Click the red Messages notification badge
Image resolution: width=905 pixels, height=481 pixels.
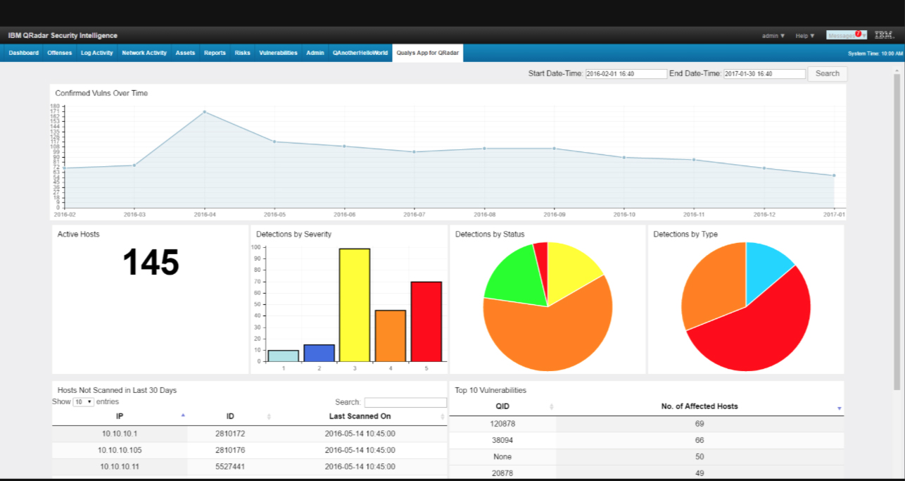pyautogui.click(x=858, y=34)
